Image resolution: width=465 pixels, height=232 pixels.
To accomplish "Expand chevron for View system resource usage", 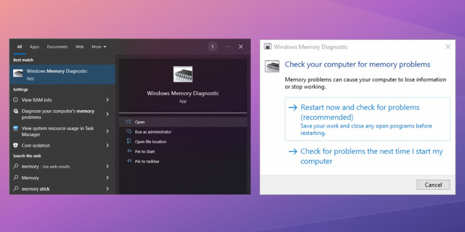I will 107,131.
